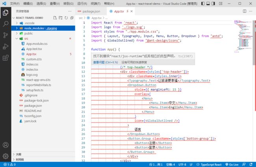Open tsconfig.json in file tree
256x167 pixels.
pos(43,116)
